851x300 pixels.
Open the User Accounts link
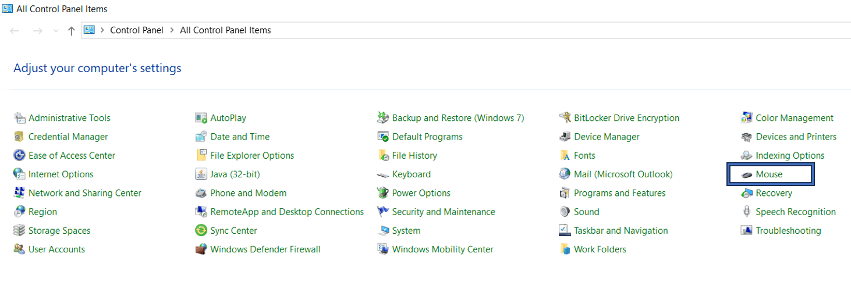point(56,249)
